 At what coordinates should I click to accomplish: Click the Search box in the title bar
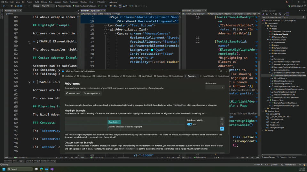pos(102,2)
